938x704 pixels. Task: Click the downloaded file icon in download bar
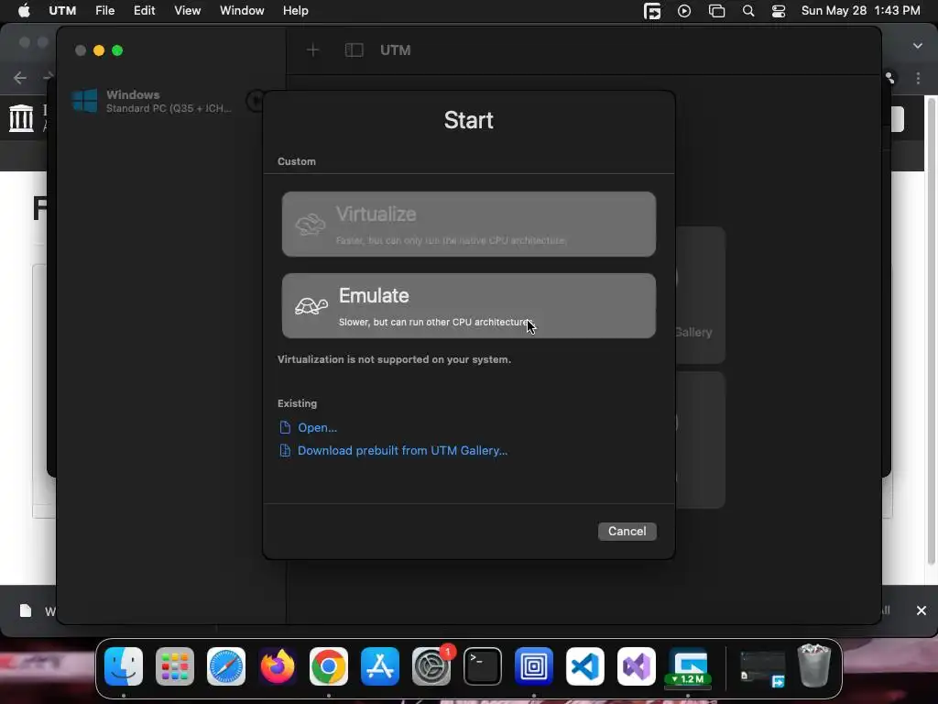(x=25, y=610)
